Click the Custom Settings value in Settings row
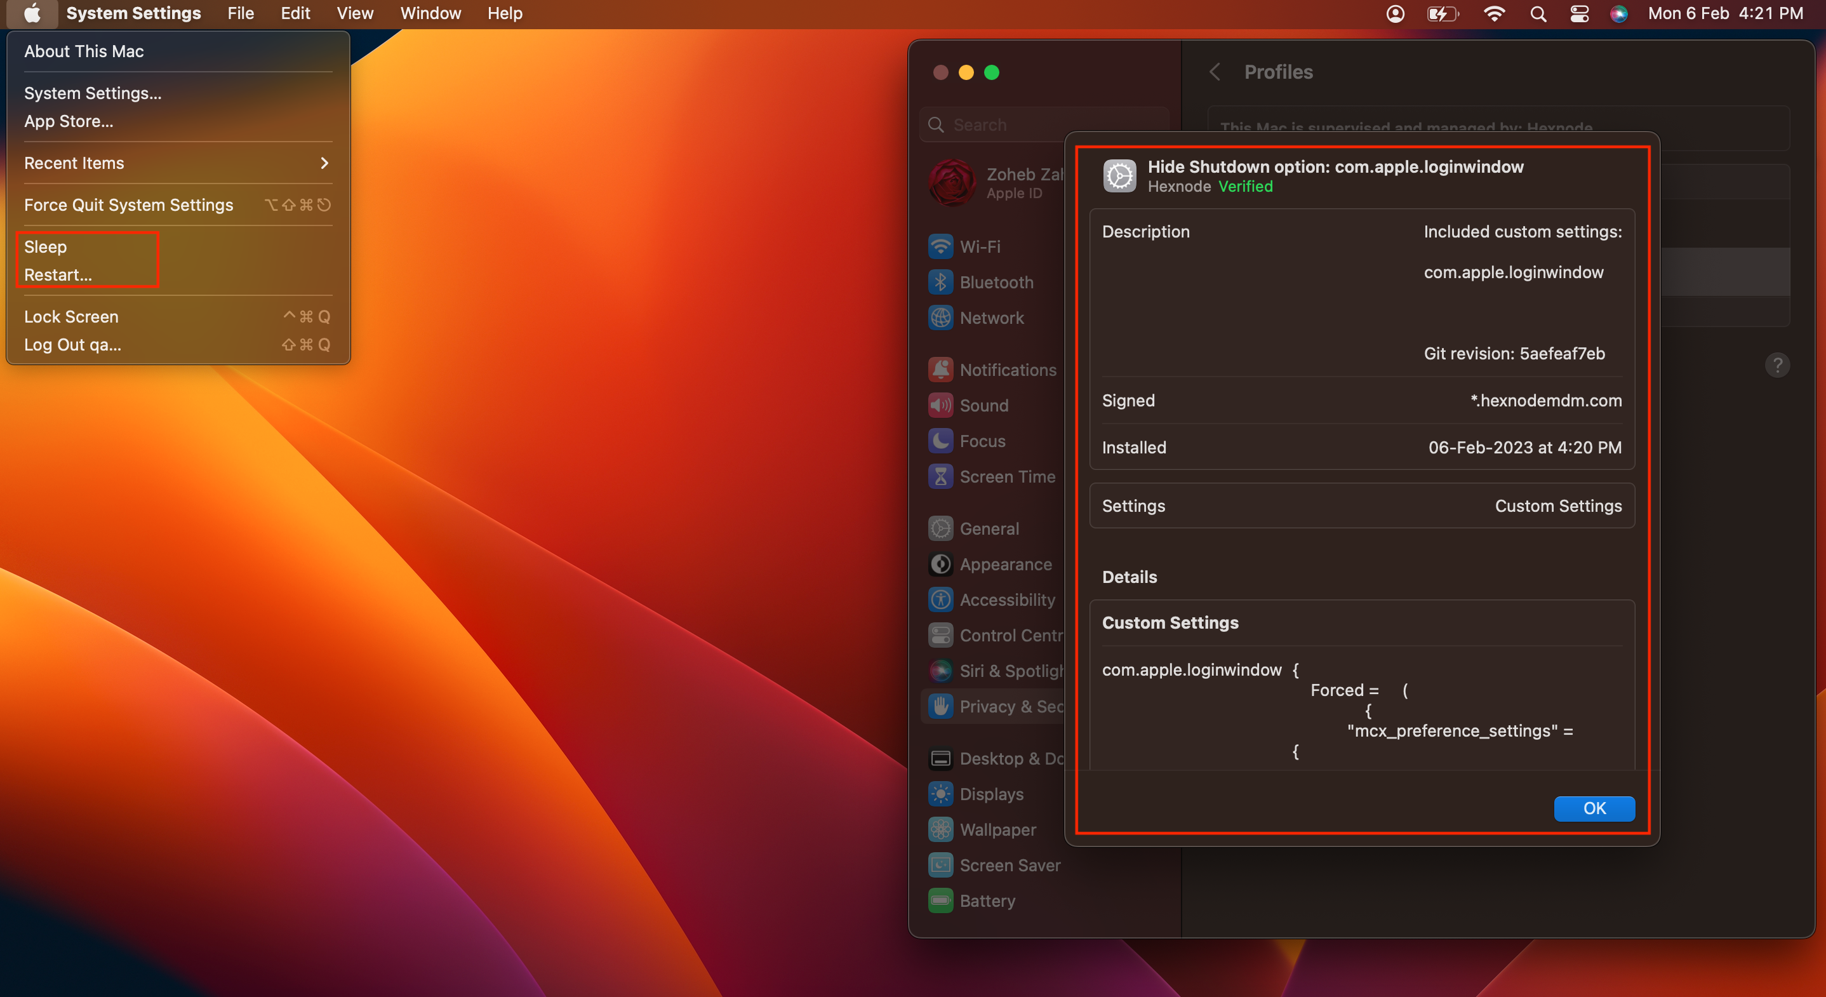This screenshot has height=997, width=1826. click(x=1557, y=506)
